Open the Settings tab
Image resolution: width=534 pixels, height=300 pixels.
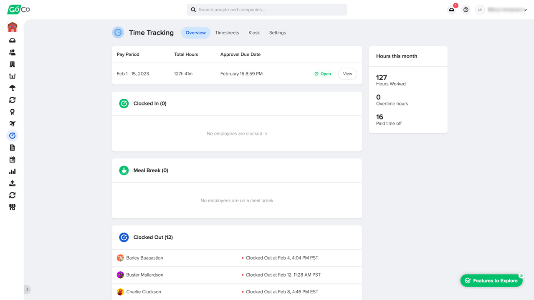point(277,32)
